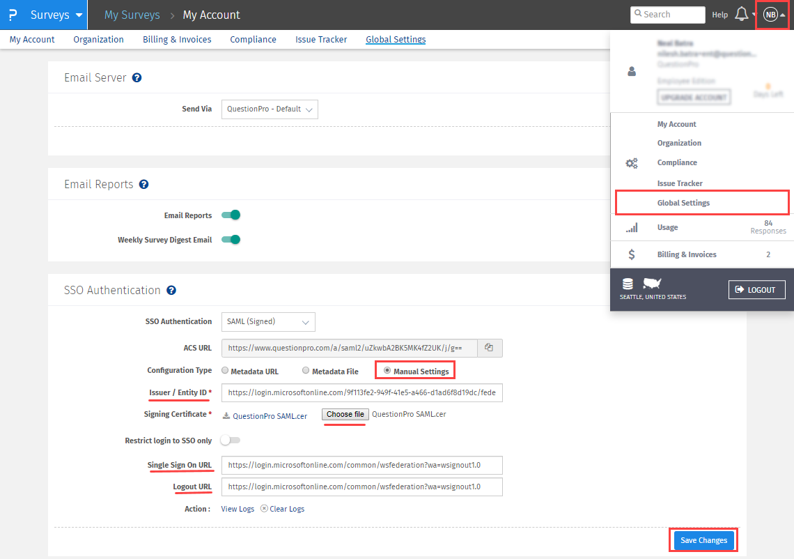Screen dimensions: 794x559
Task: Click the Email Reports help question icon
Action: (x=143, y=185)
